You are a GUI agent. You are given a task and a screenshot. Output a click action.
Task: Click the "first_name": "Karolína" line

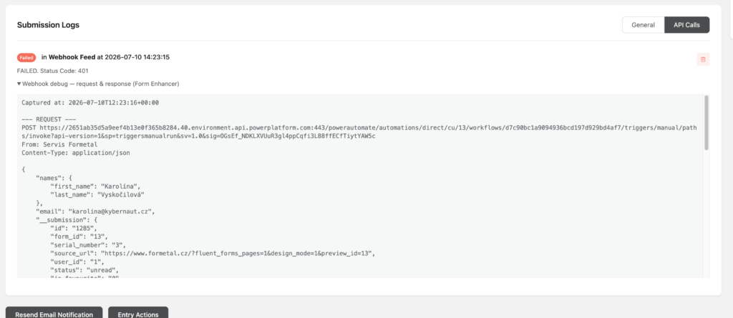[95, 187]
